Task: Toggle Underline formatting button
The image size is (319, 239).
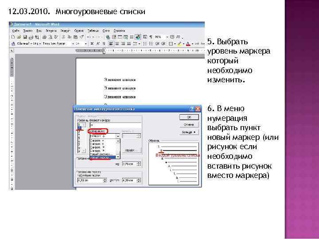Action: pos(104,44)
